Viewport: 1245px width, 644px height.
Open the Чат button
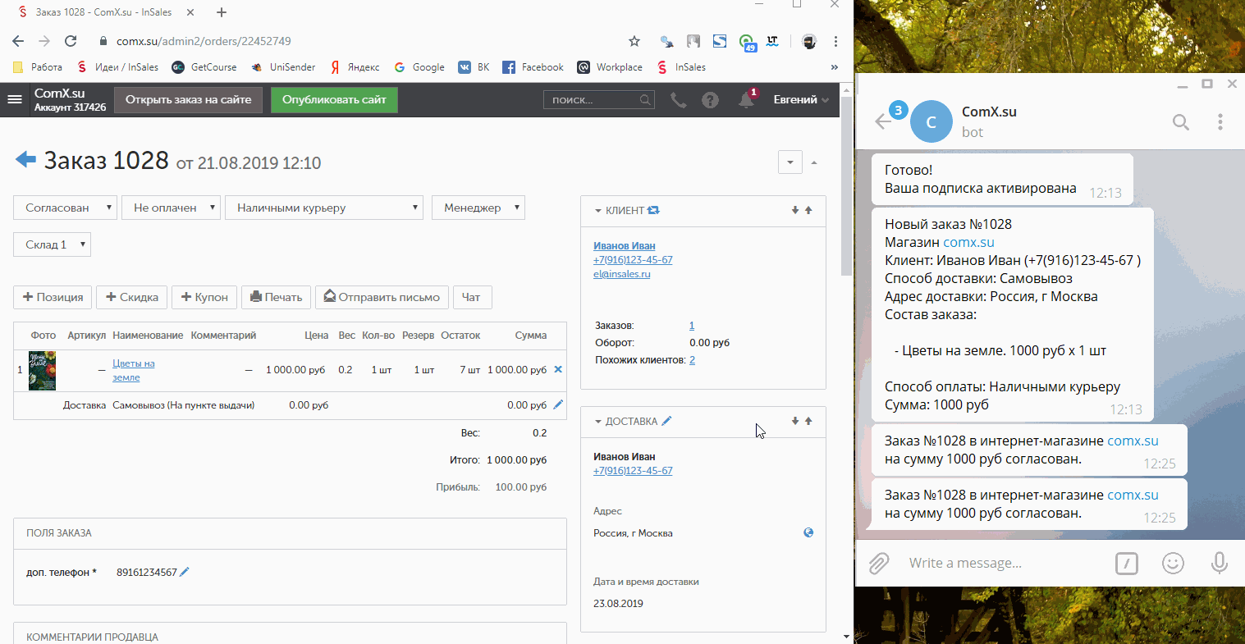click(472, 297)
